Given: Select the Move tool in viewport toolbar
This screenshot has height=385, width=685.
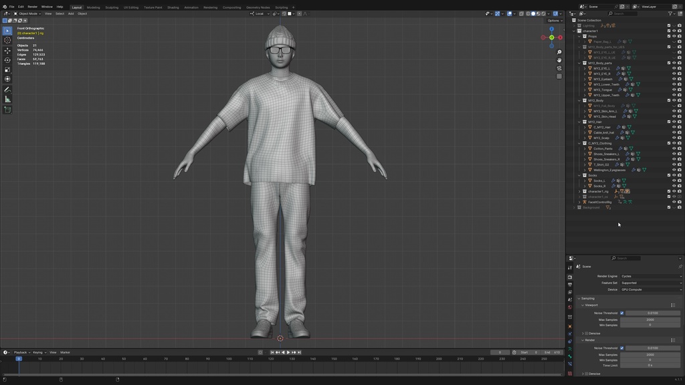Looking at the screenshot, I should pos(7,50).
